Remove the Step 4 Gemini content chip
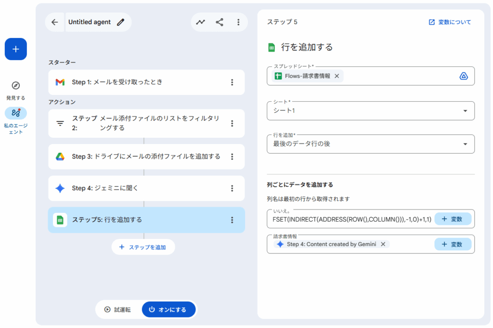This screenshot has width=493, height=328. coord(383,244)
